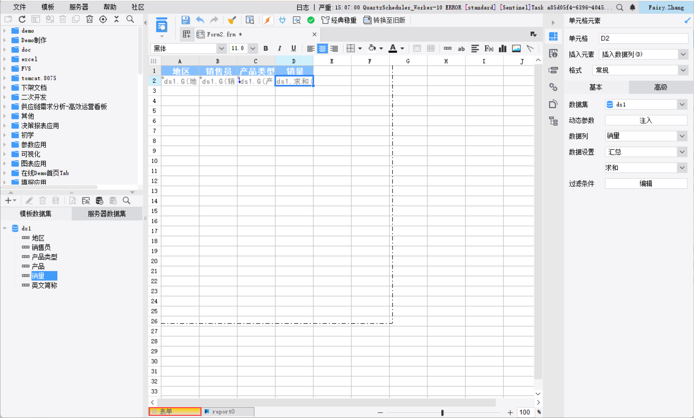This screenshot has width=694, height=418.
Task: Click the format painter brush icon
Action: [232, 20]
